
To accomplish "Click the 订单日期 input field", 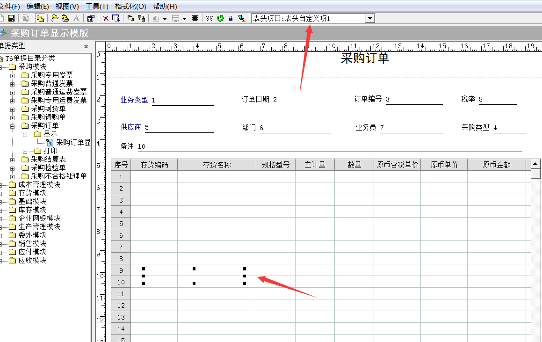I will click(304, 100).
